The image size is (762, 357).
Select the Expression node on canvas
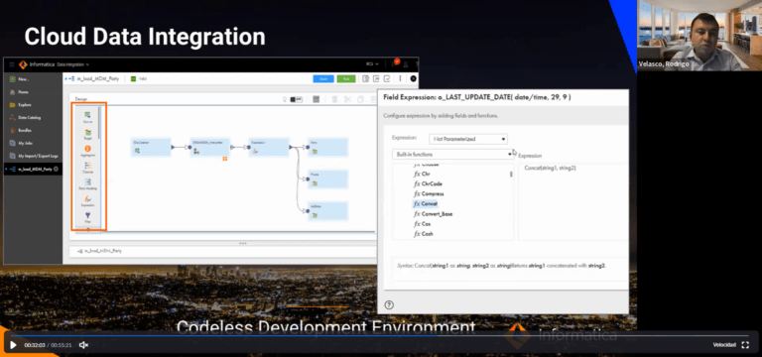click(269, 147)
